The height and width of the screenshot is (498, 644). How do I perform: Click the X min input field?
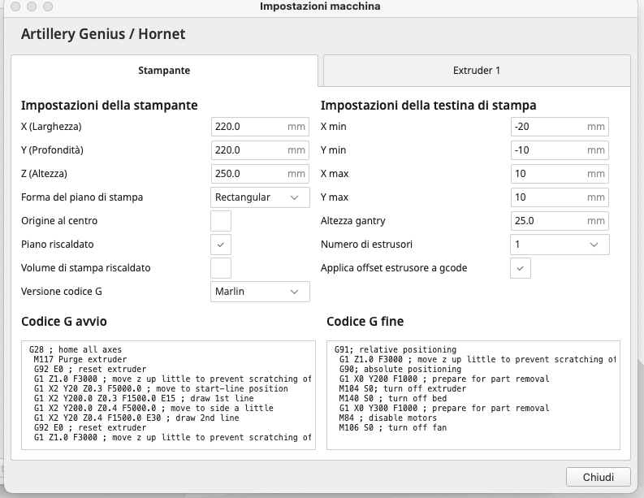coord(560,127)
